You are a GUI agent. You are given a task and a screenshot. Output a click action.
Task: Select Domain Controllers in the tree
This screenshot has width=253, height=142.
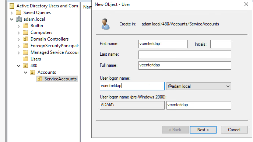[x=50, y=39]
